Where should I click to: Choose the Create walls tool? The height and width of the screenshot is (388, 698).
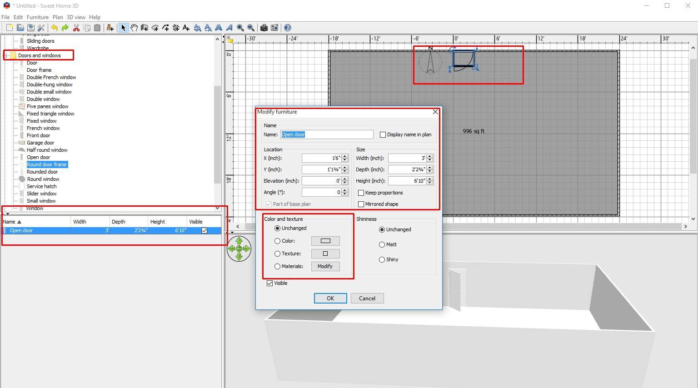(x=145, y=28)
